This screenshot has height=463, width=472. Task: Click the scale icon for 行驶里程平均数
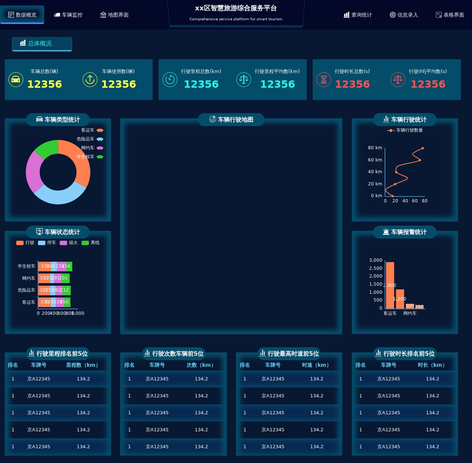click(244, 80)
